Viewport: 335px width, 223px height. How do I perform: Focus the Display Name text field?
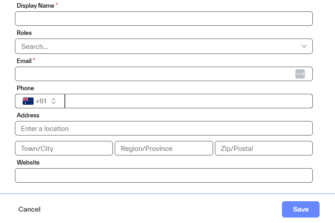pyautogui.click(x=164, y=19)
